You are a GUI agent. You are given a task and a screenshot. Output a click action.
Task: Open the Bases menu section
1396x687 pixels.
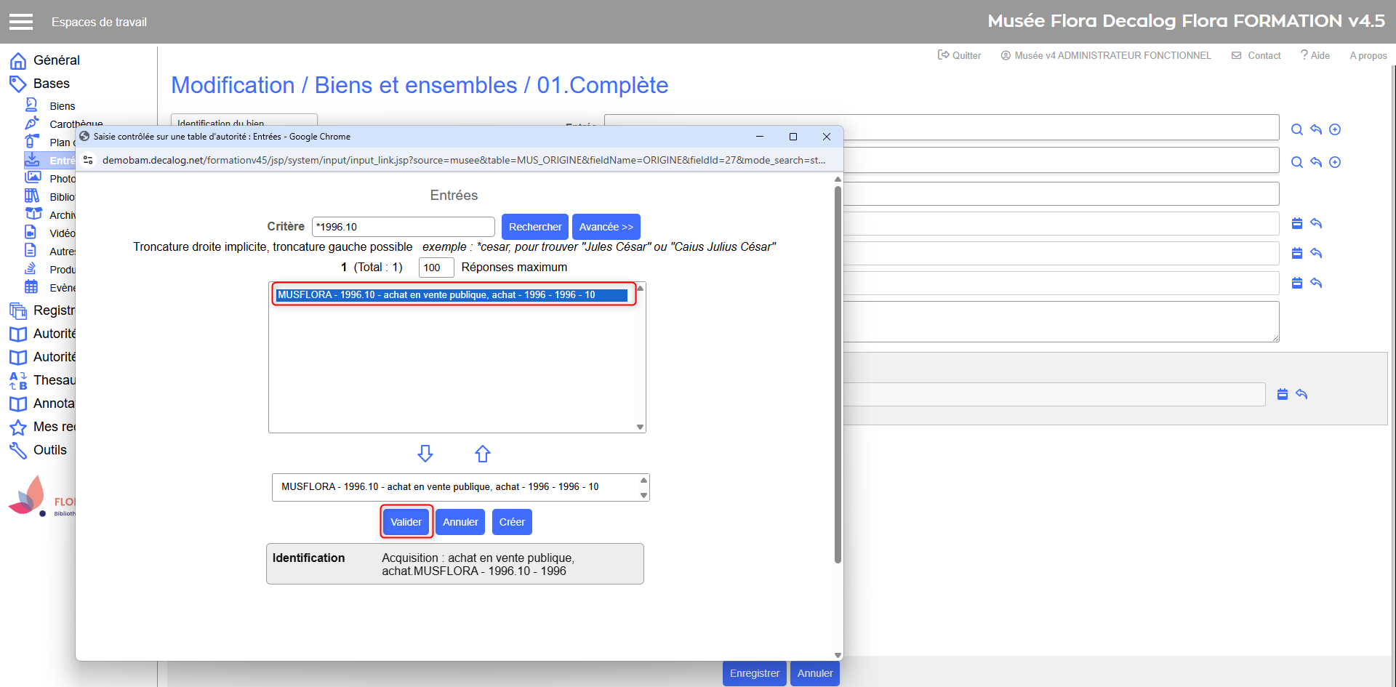pyautogui.click(x=51, y=84)
